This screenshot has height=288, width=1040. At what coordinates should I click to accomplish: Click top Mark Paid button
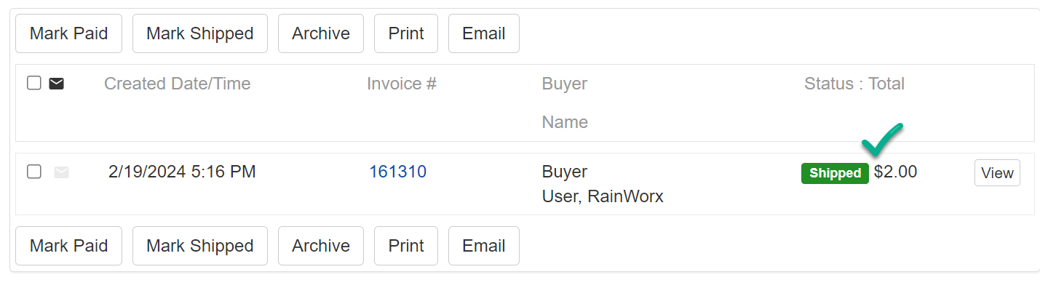(69, 33)
